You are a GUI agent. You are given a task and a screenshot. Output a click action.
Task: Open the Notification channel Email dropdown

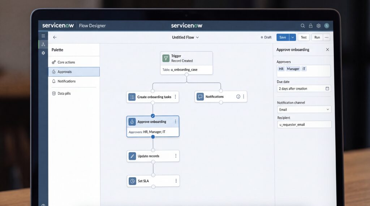[304, 109]
